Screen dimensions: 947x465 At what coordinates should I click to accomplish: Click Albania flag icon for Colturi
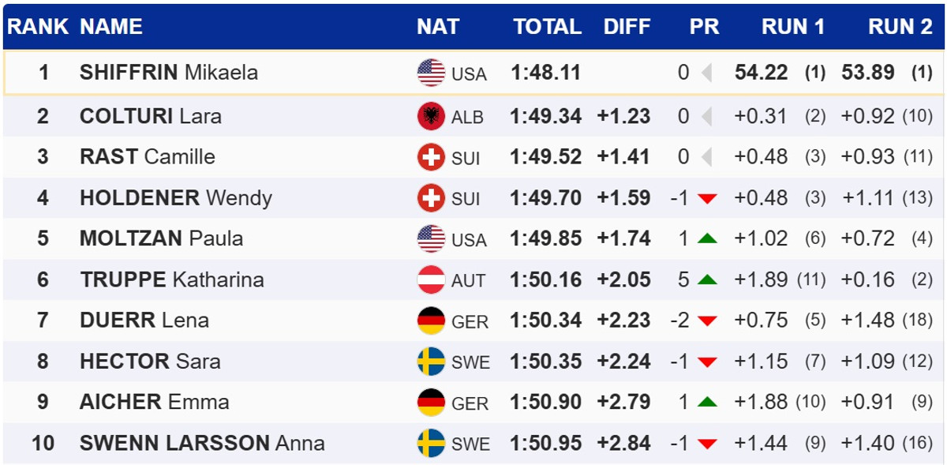[431, 117]
